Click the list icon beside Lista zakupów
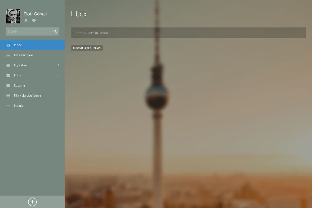 [8, 55]
